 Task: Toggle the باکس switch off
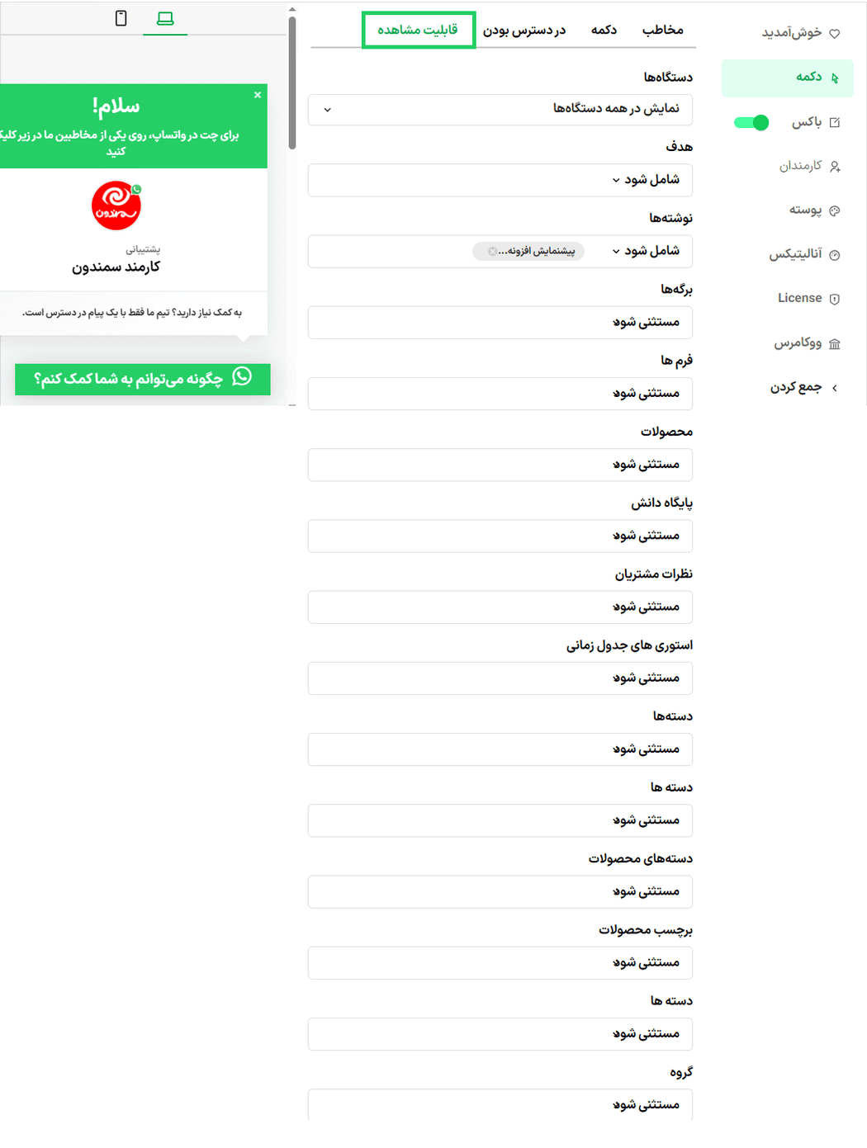(751, 123)
